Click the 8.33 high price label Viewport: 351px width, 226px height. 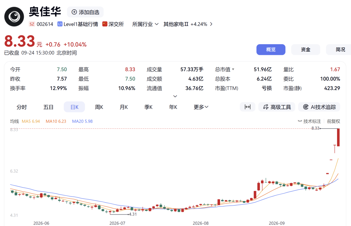pyautogui.click(x=315, y=128)
